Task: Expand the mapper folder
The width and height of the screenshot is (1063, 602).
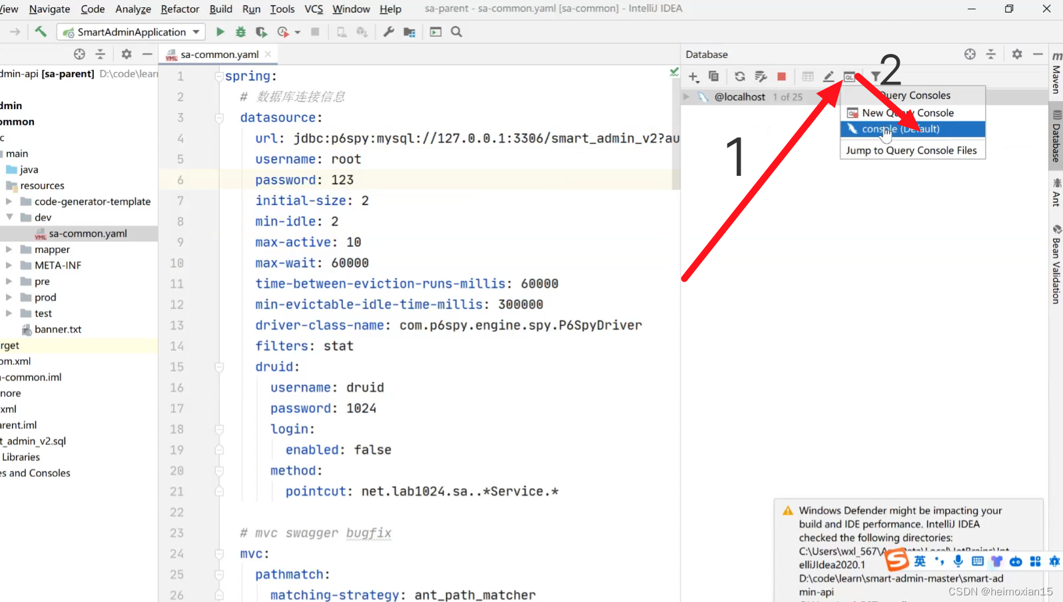Action: click(9, 250)
